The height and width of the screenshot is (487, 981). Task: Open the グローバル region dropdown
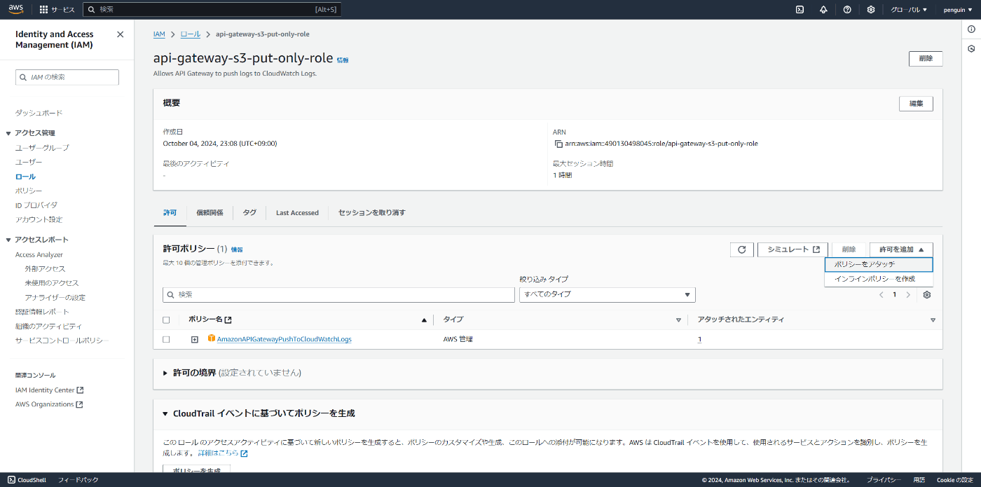[909, 10]
